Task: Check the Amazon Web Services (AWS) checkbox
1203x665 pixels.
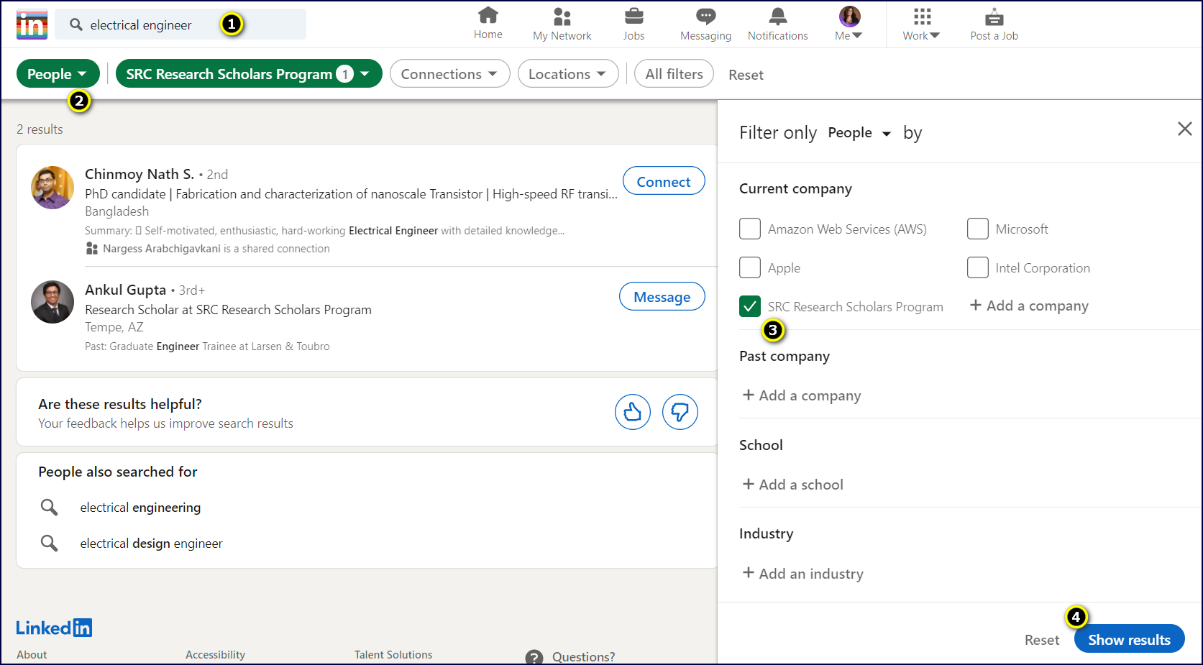Action: coord(750,229)
